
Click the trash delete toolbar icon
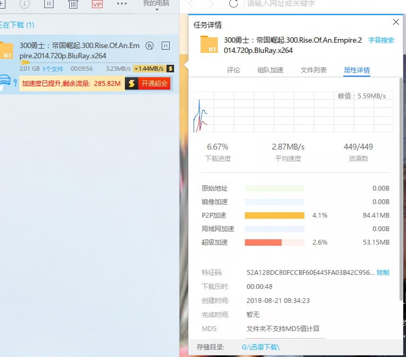73,4
